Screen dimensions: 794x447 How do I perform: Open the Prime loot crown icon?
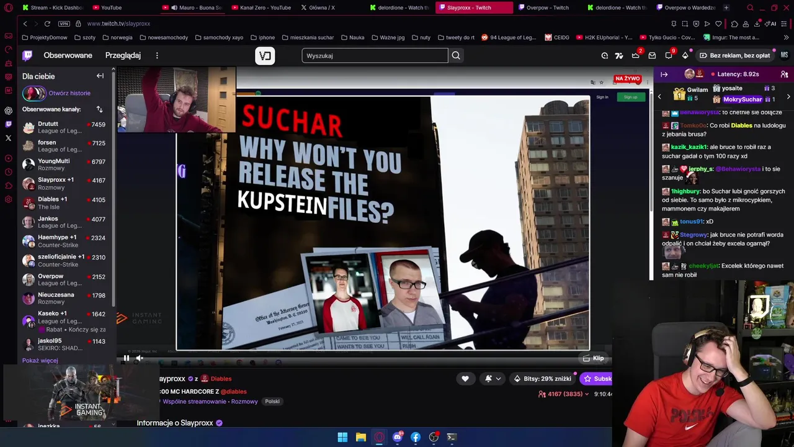[x=636, y=55]
